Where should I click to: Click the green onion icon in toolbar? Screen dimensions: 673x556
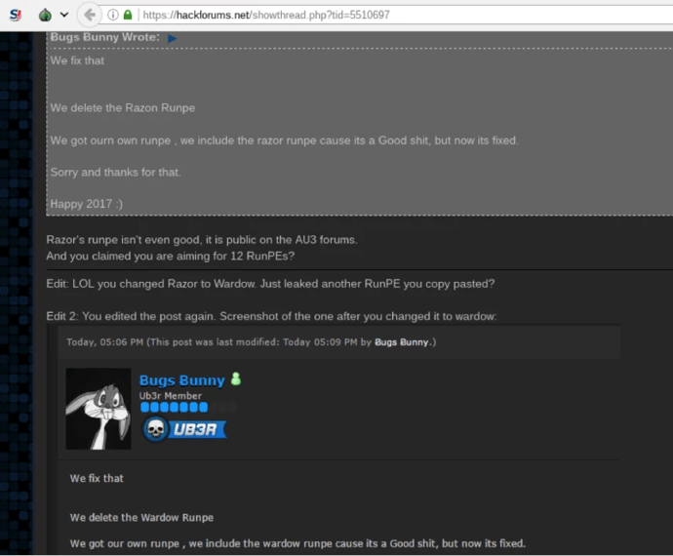point(44,16)
